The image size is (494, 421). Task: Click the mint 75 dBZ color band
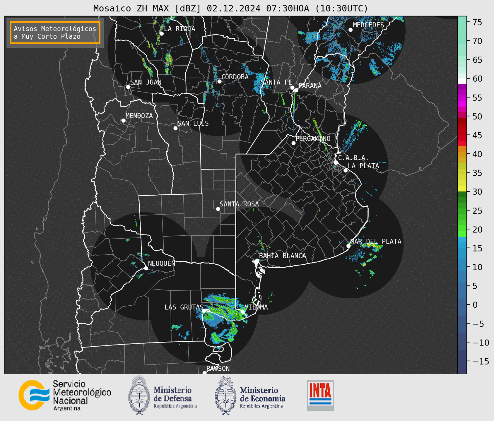pyautogui.click(x=462, y=22)
